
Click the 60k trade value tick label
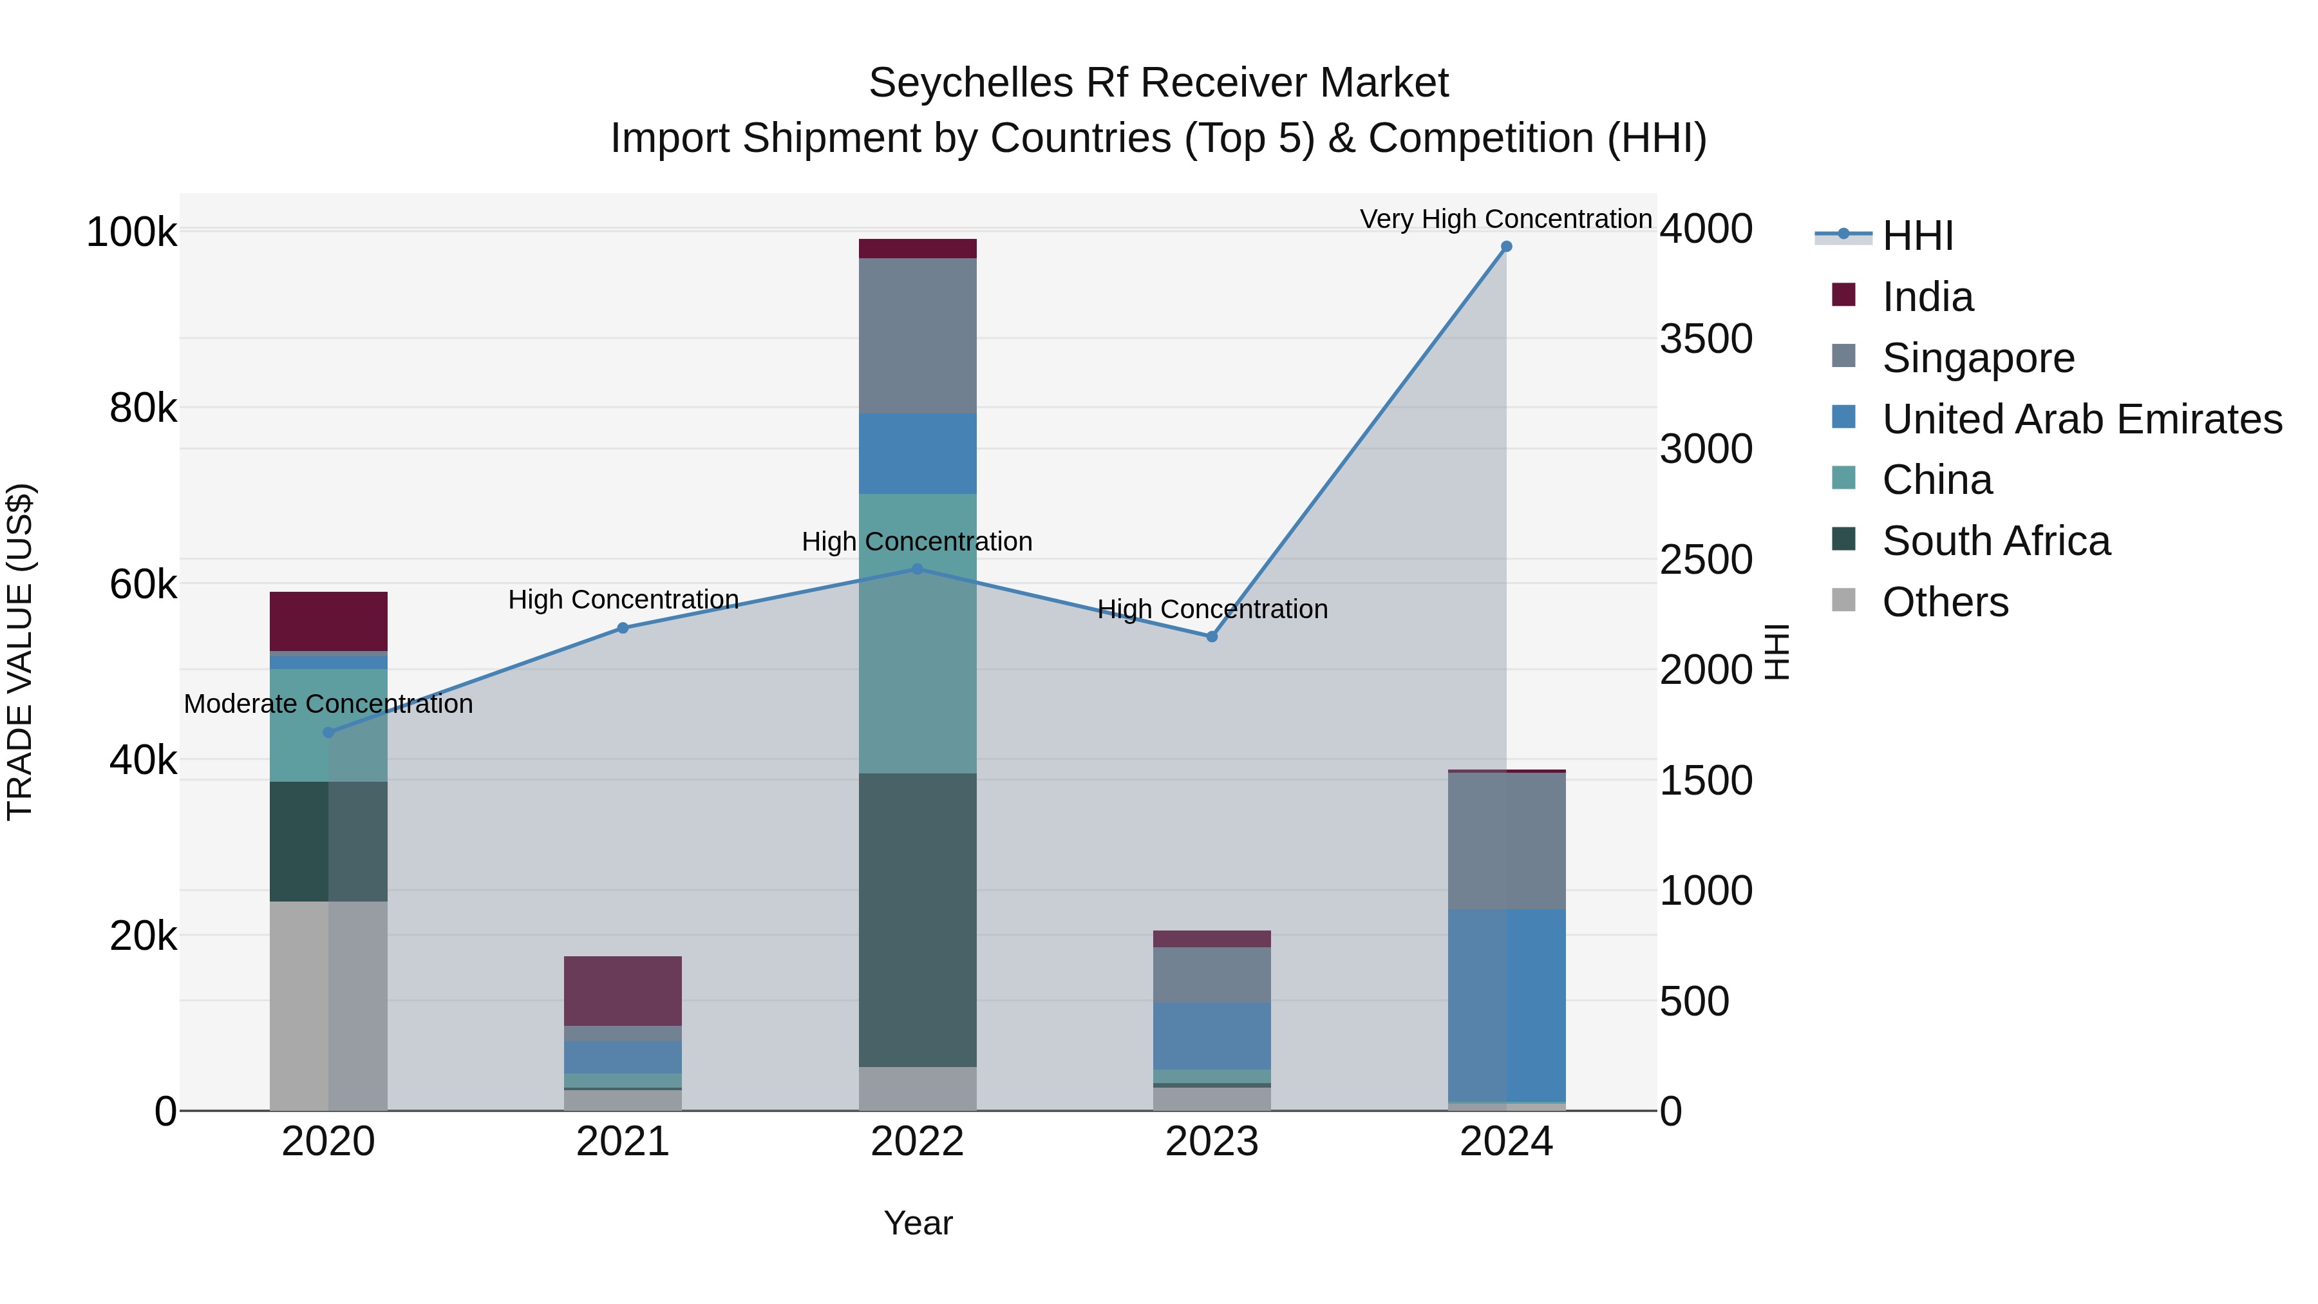144,584
